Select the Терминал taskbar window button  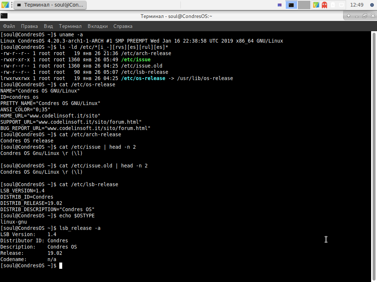pos(50,5)
